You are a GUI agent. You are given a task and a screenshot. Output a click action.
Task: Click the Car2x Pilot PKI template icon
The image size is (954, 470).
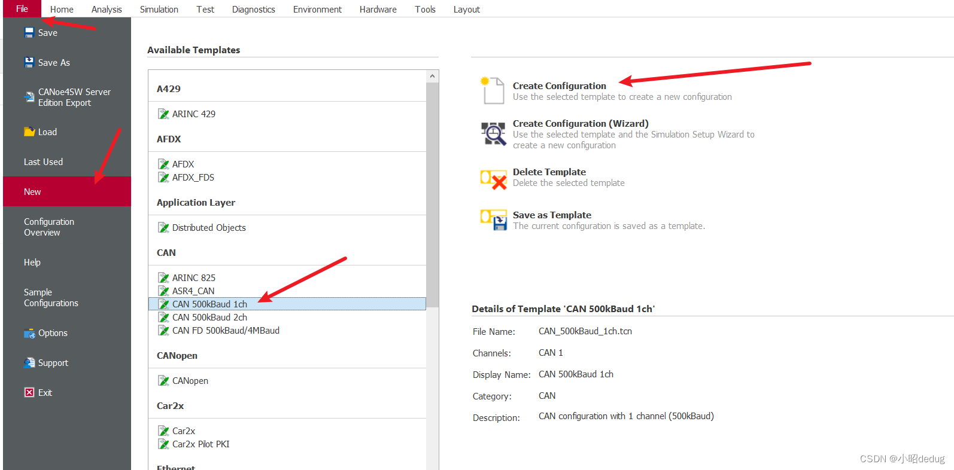pyautogui.click(x=163, y=444)
